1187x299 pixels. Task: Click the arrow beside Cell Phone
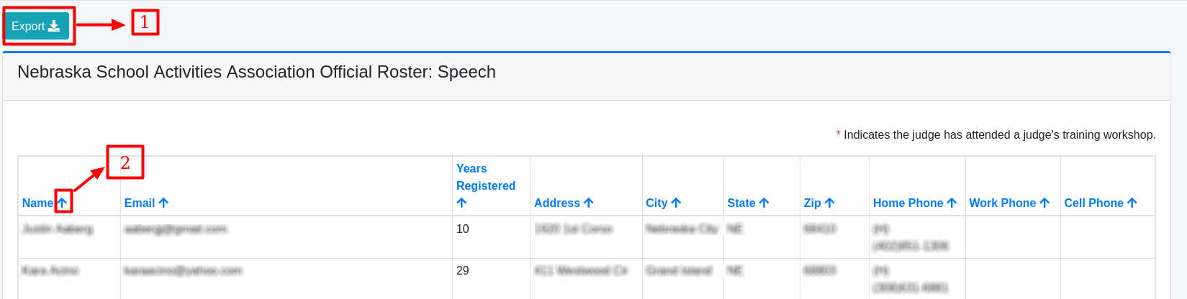tap(1132, 203)
